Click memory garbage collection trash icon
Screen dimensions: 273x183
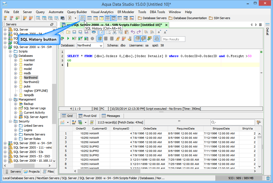point(268,178)
